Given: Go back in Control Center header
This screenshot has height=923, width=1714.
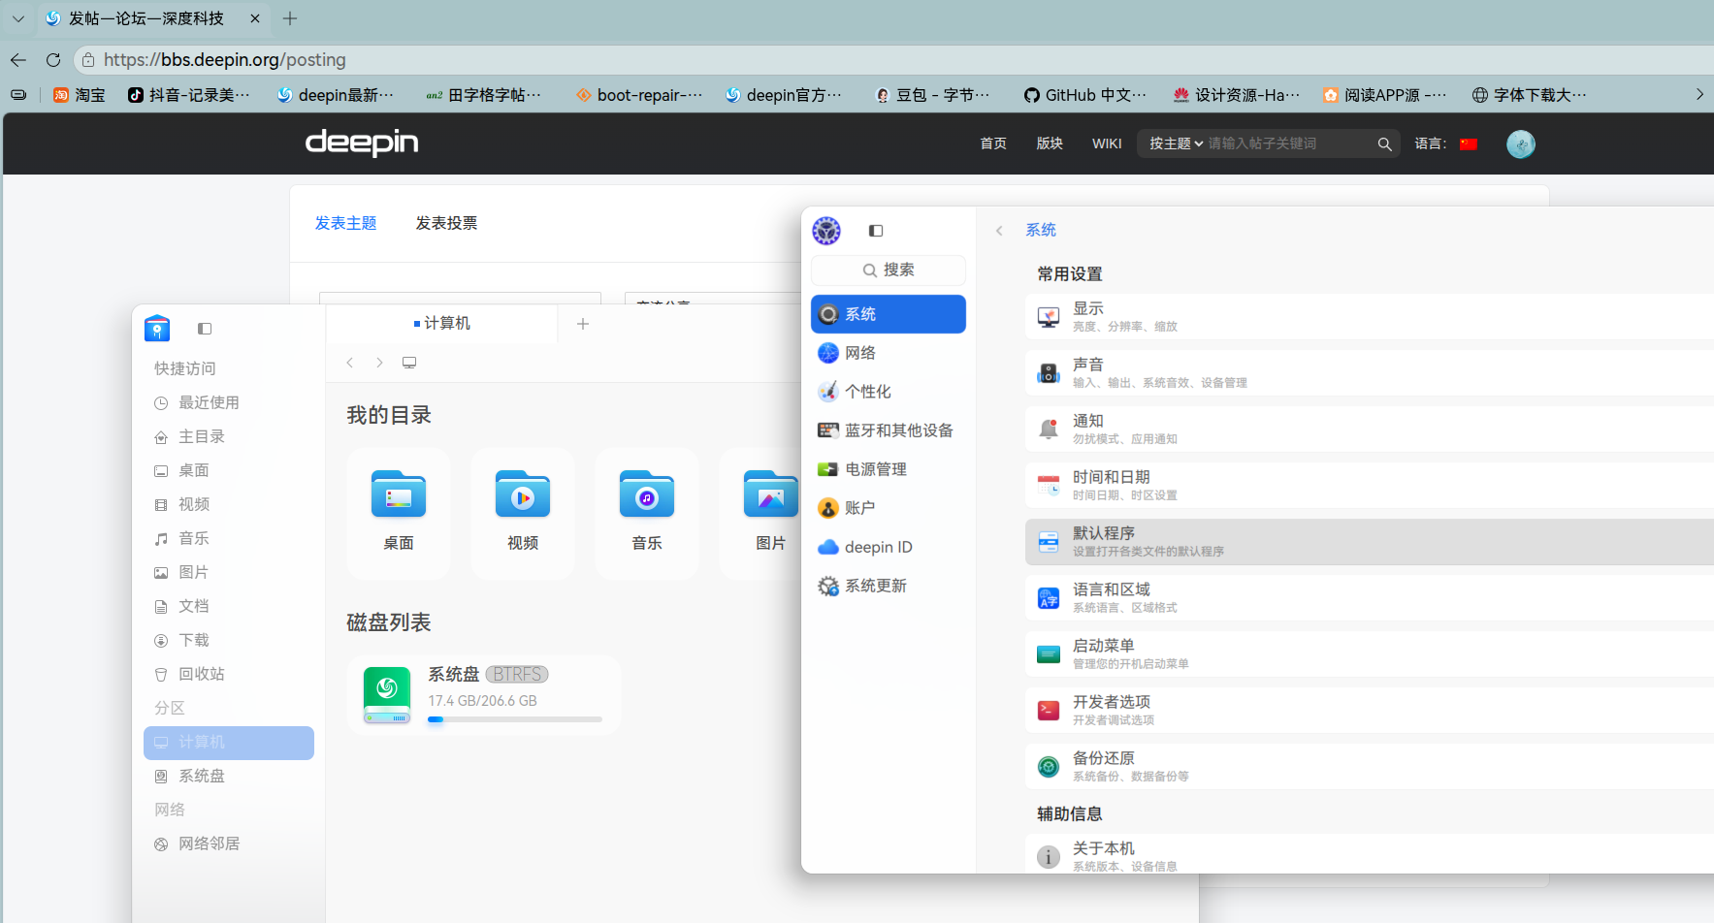Looking at the screenshot, I should tap(999, 231).
